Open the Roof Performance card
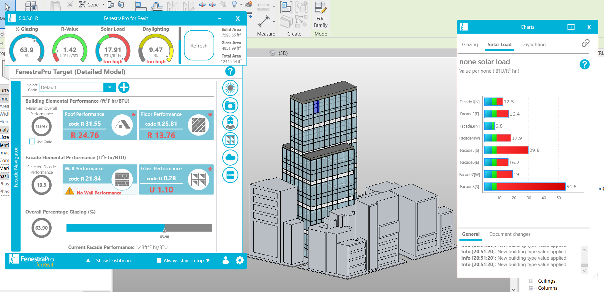Screen dimensions: 604x292 pyautogui.click(x=100, y=125)
